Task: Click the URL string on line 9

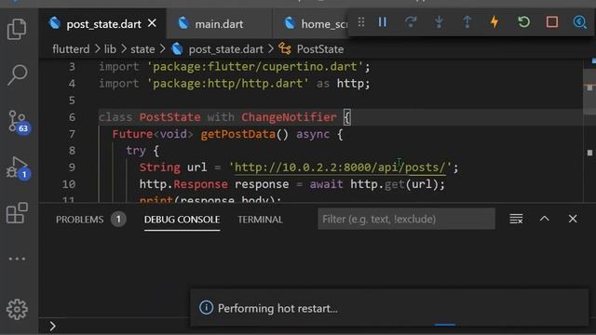Action: [340, 167]
